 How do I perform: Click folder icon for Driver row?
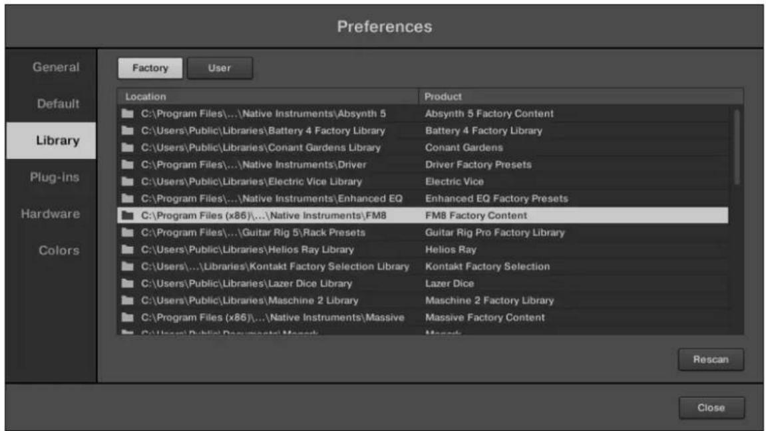click(x=128, y=164)
